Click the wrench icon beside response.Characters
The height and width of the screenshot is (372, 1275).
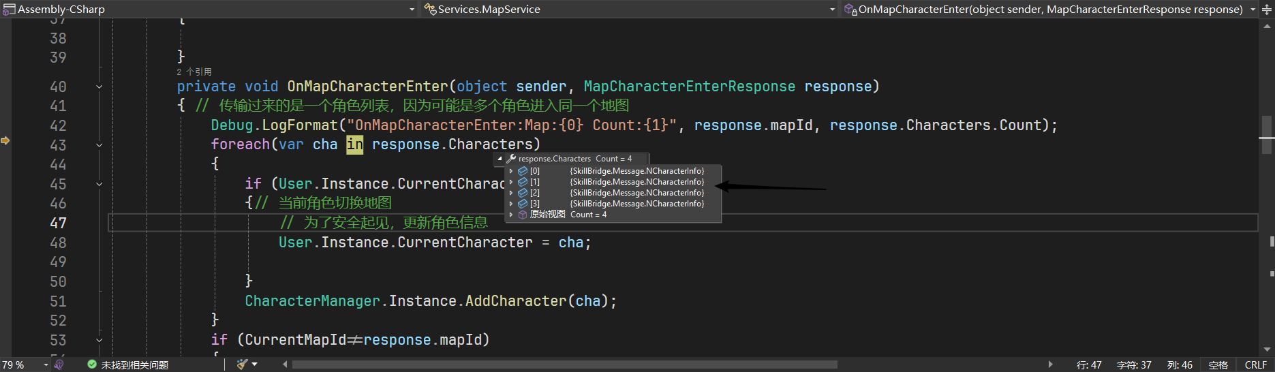(x=511, y=158)
